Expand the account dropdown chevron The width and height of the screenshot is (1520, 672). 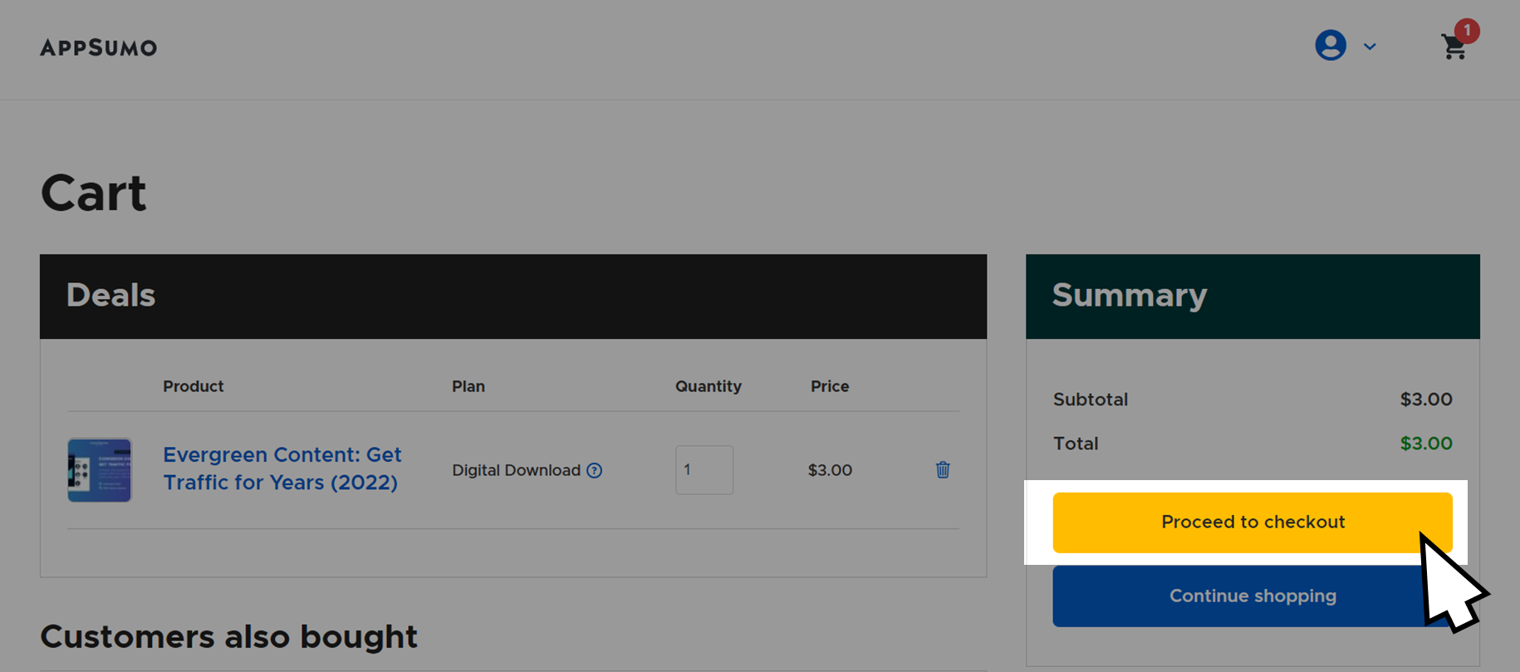(1370, 47)
